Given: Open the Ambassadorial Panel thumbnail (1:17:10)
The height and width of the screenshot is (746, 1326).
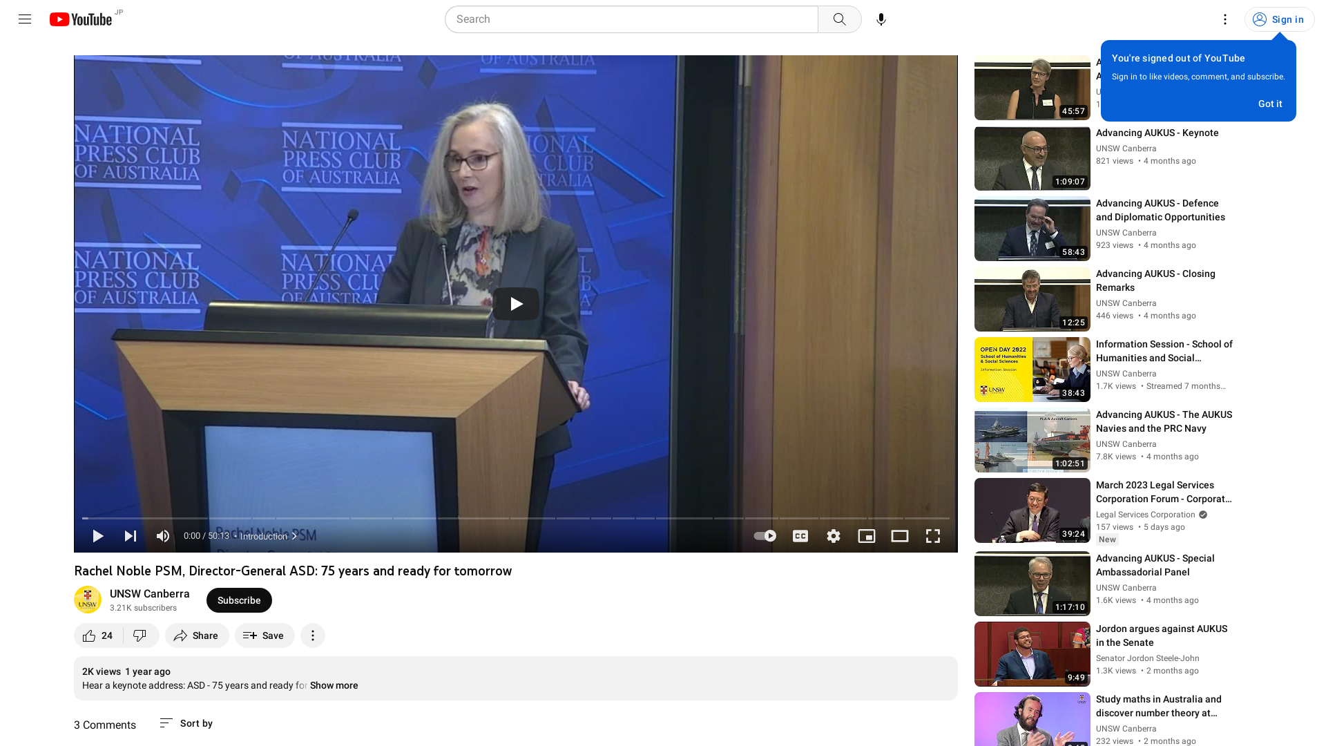Looking at the screenshot, I should tap(1032, 584).
